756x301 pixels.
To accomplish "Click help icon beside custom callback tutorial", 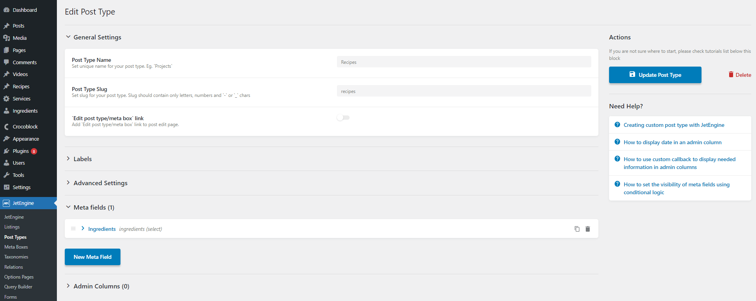I will point(617,159).
